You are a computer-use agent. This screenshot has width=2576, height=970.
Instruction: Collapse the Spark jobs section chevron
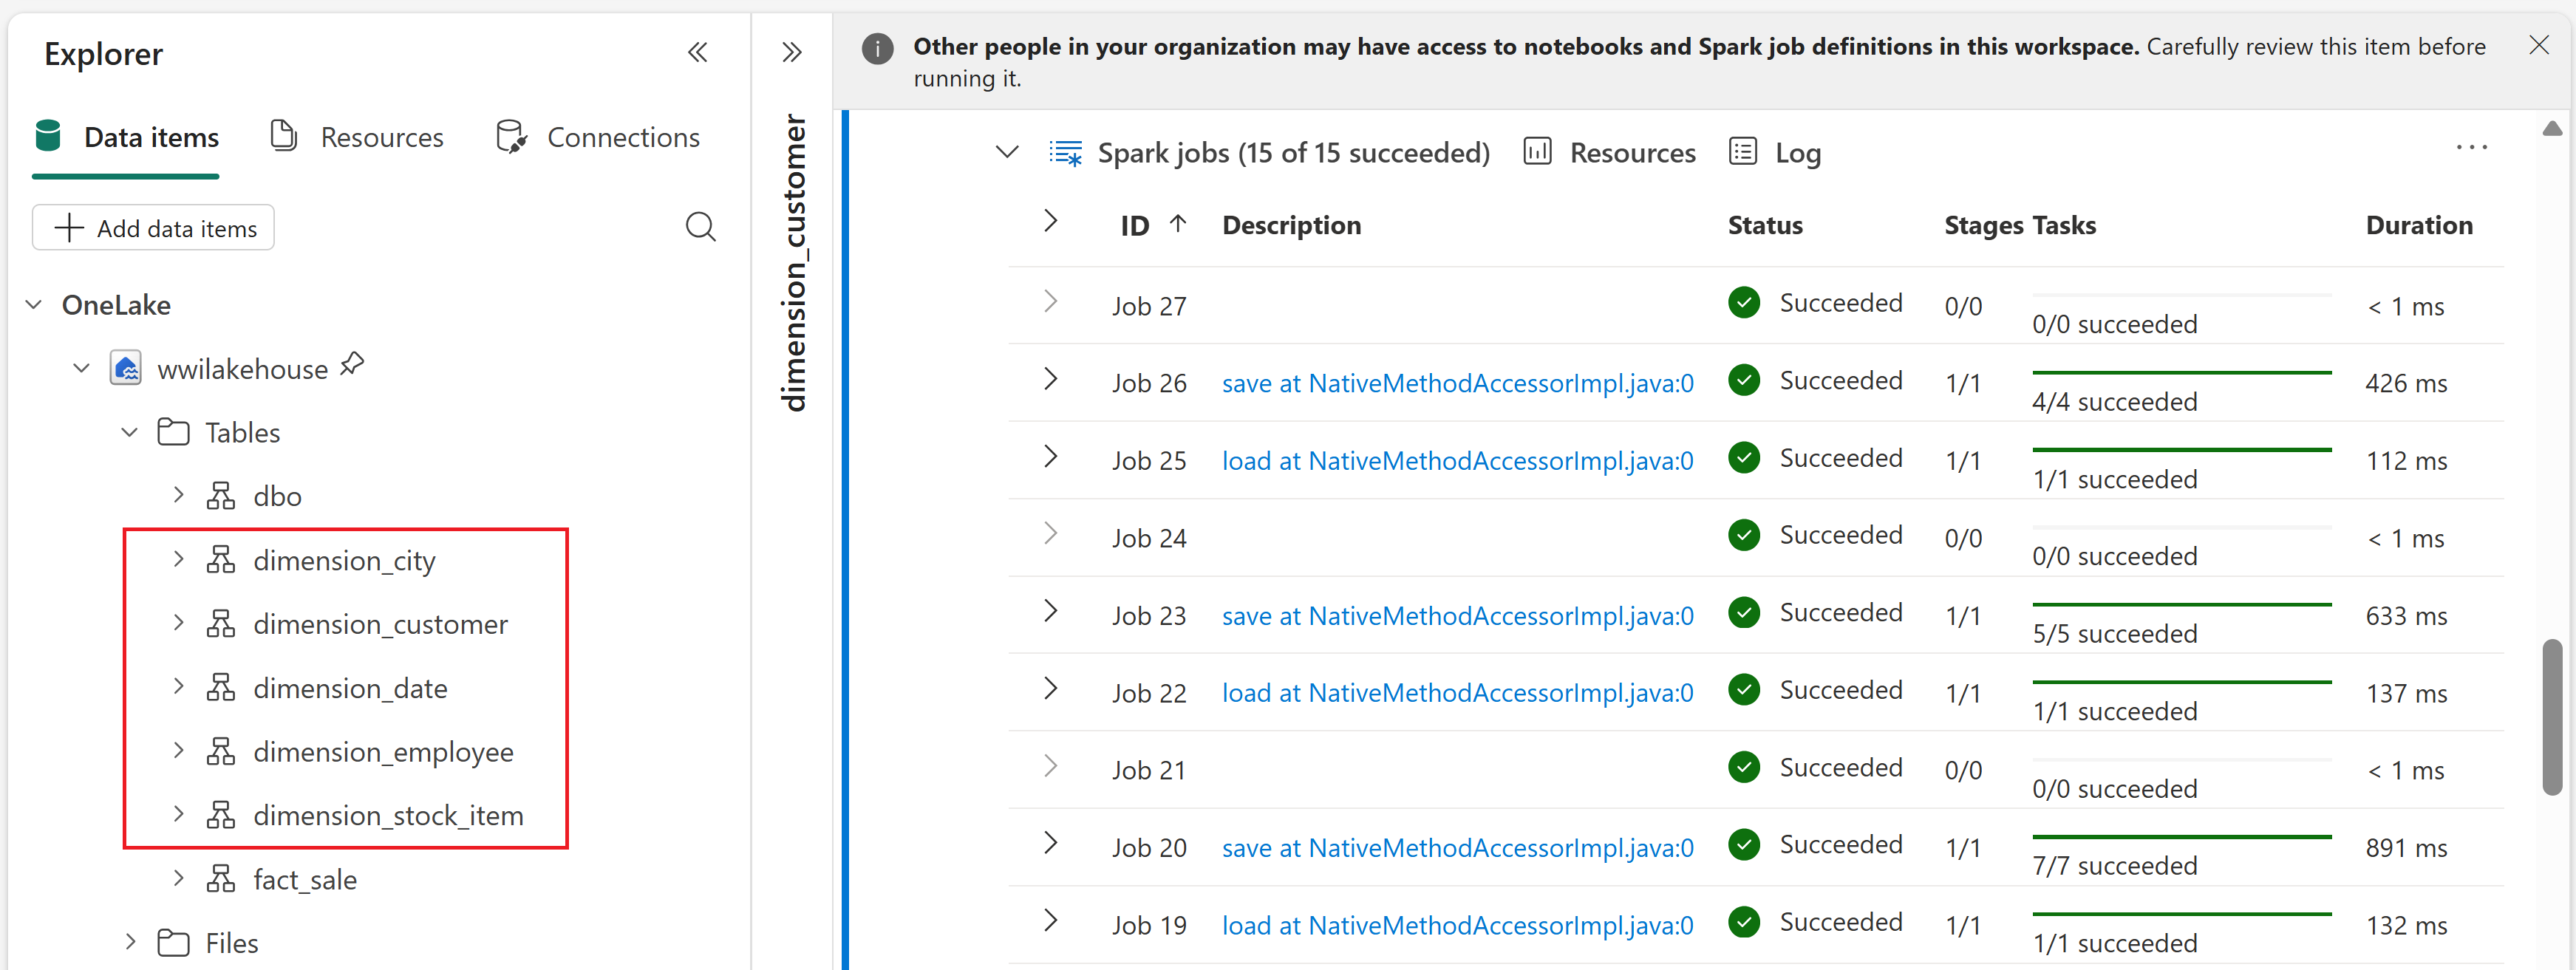1007,152
